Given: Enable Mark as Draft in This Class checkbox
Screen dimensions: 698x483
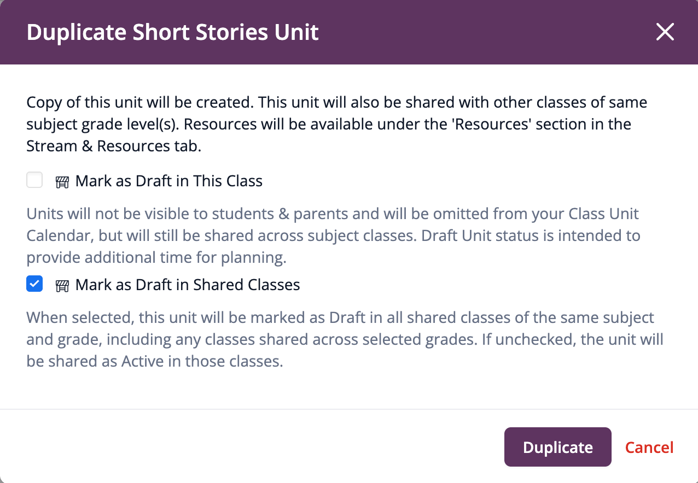Looking at the screenshot, I should [34, 180].
